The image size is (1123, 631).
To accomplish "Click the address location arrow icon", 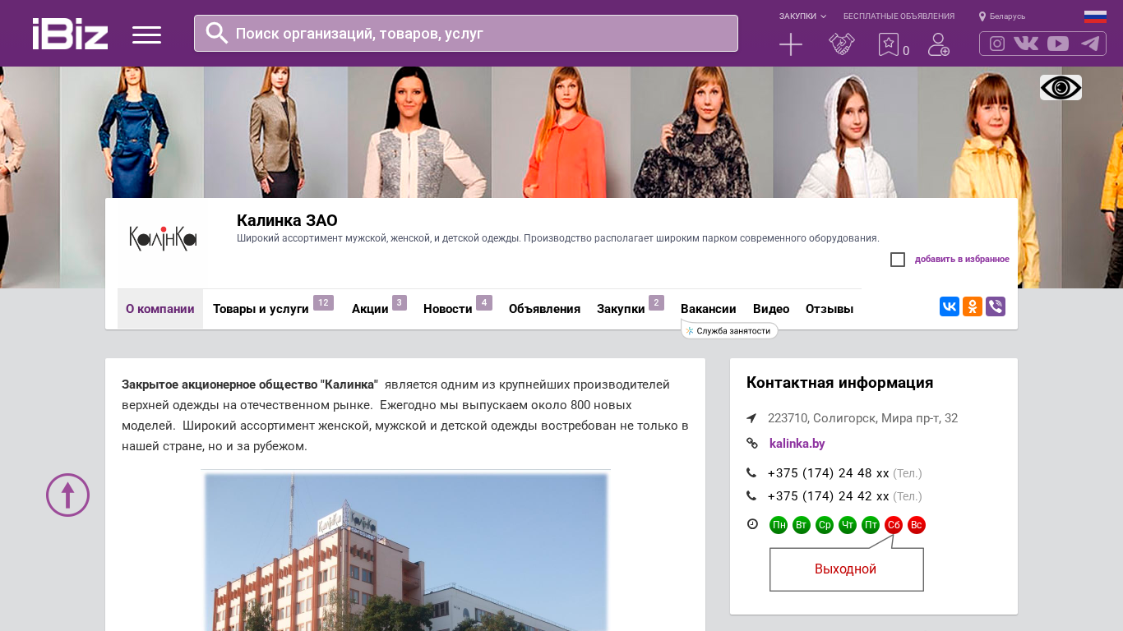I will click(x=751, y=418).
